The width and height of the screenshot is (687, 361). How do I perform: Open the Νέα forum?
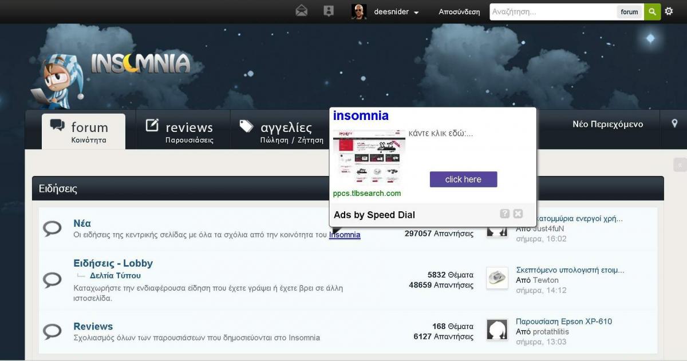[82, 223]
